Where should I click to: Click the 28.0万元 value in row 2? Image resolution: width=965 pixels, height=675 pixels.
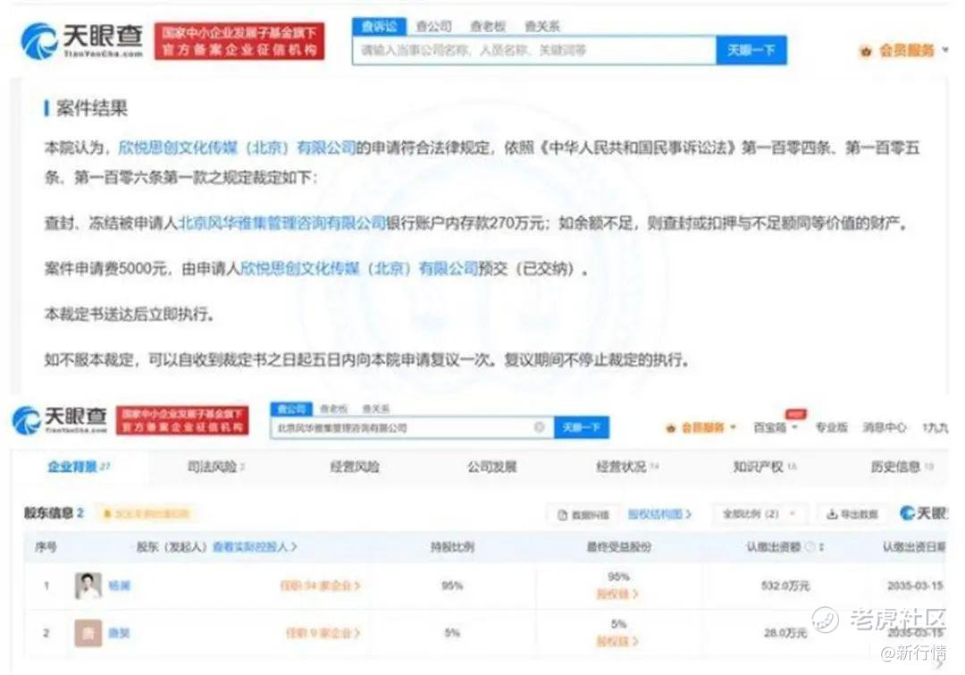pyautogui.click(x=785, y=632)
